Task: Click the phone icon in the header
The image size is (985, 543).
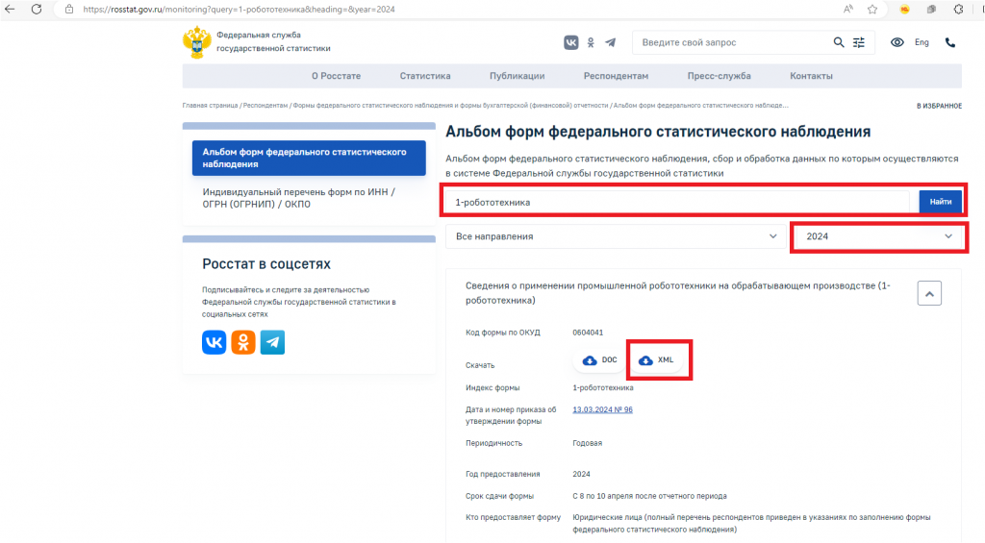Action: coord(950,42)
